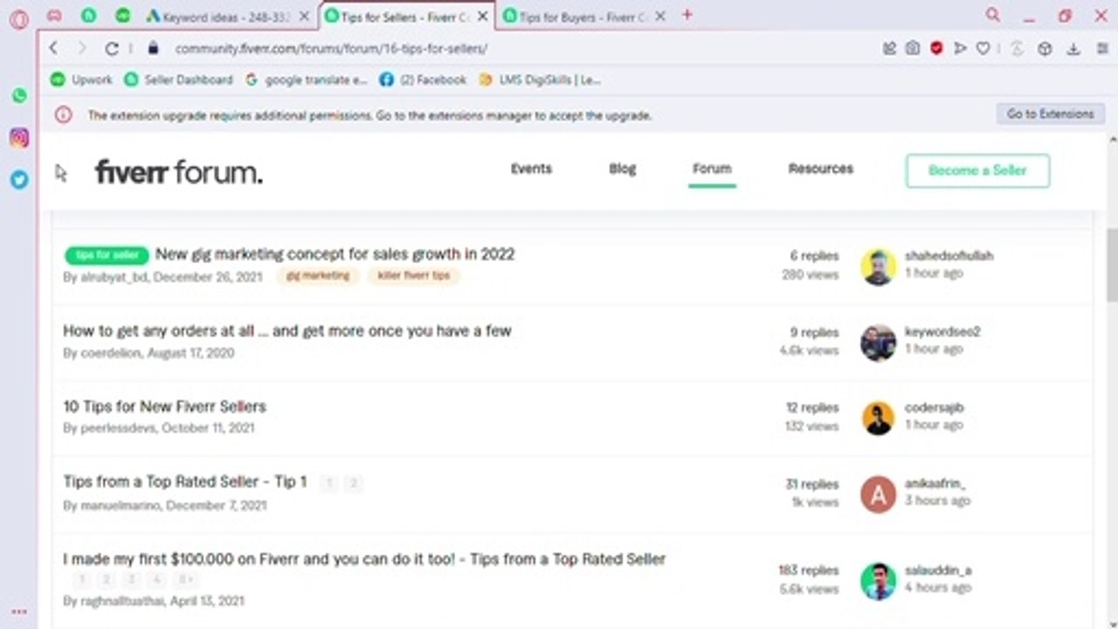Viewport: 1118px width, 629px height.
Task: Open Instagram in the Opera sidebar
Action: tap(19, 138)
